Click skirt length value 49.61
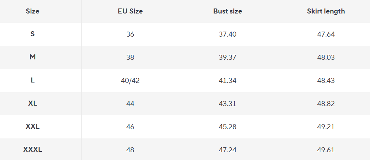The image size is (370, 160). (x=326, y=150)
